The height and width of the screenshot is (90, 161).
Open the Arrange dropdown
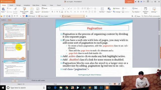(117, 12)
